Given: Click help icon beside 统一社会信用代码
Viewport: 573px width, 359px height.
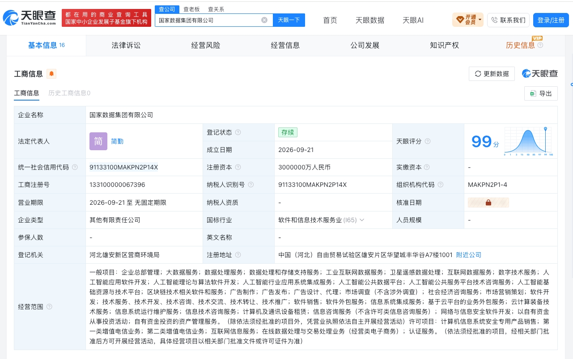Looking at the screenshot, I should 75,167.
